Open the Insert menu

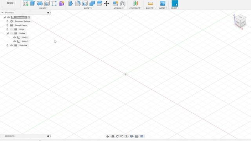coord(163,8)
